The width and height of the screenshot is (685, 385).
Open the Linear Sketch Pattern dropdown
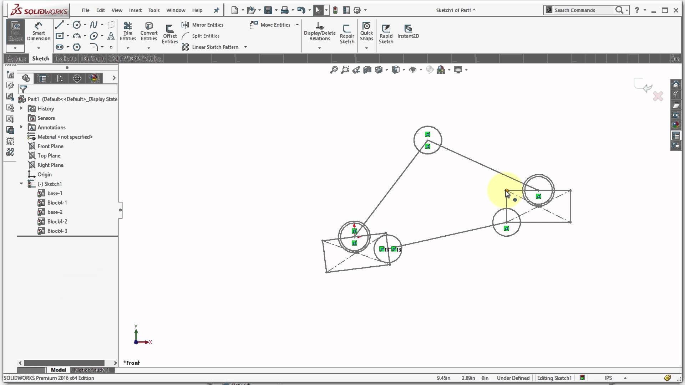tap(245, 47)
